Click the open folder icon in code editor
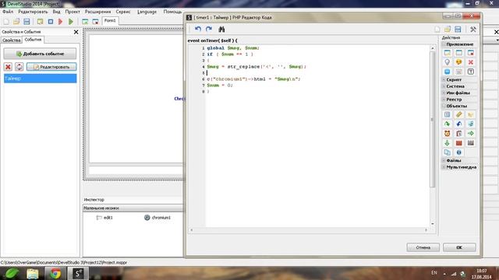This screenshot has height=280, width=499. point(448,30)
